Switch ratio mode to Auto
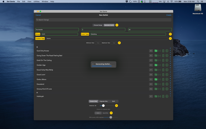This screenshot has height=129, width=206. click(x=98, y=113)
